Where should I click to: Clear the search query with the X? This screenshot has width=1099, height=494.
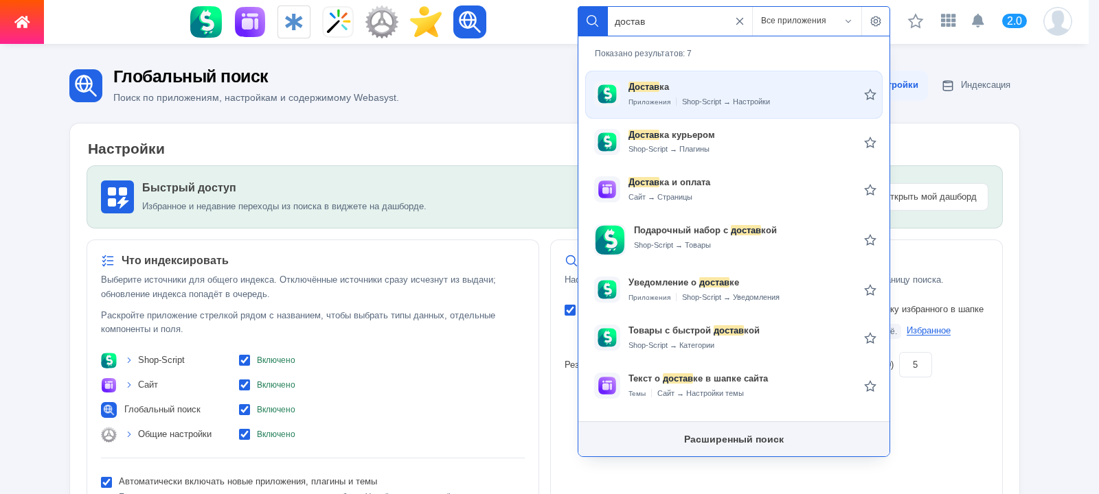point(740,21)
